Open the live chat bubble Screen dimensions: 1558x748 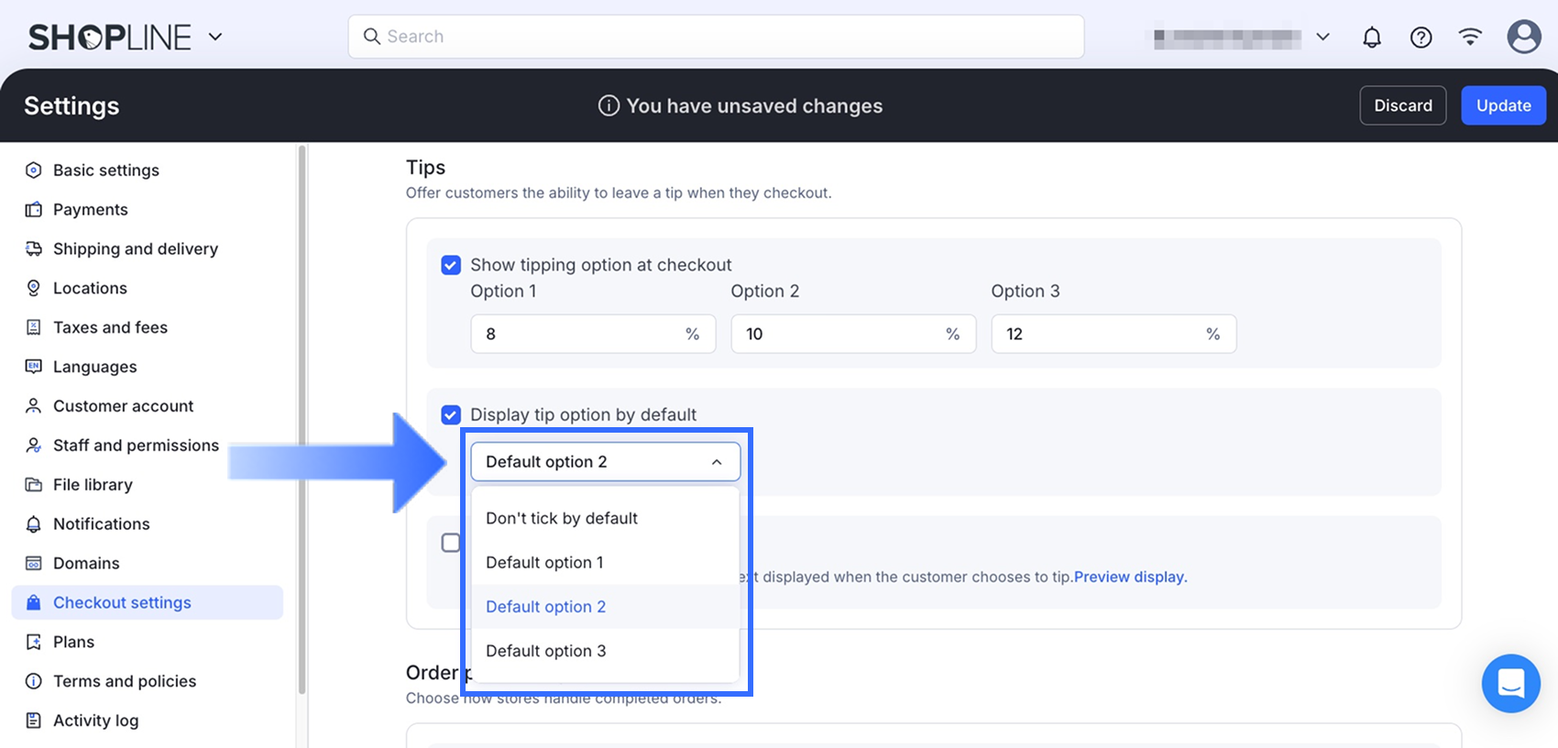[x=1510, y=683]
